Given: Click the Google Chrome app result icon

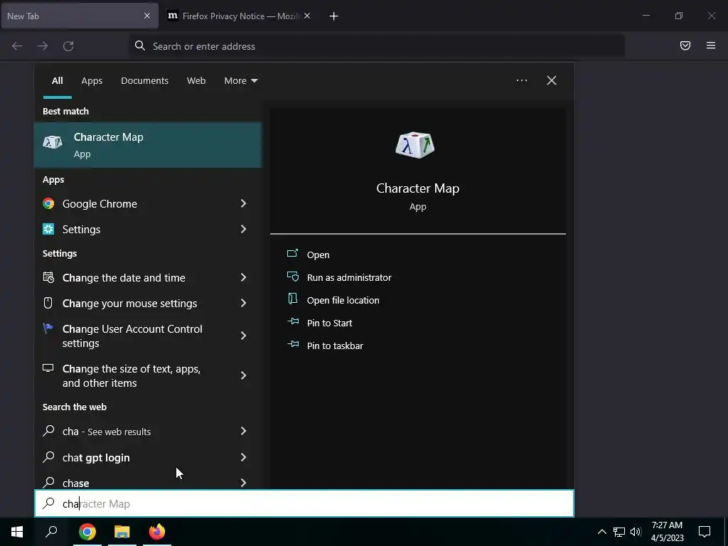Looking at the screenshot, I should (x=48, y=203).
